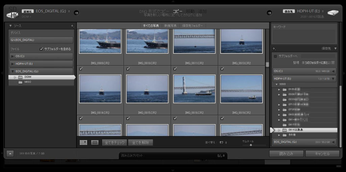Select the IMG_0916.CR2 bridge thumbnail

click(x=194, y=89)
